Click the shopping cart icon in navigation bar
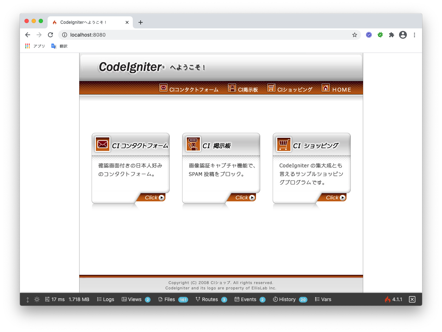Screen dimensions: 442x332 (272, 88)
